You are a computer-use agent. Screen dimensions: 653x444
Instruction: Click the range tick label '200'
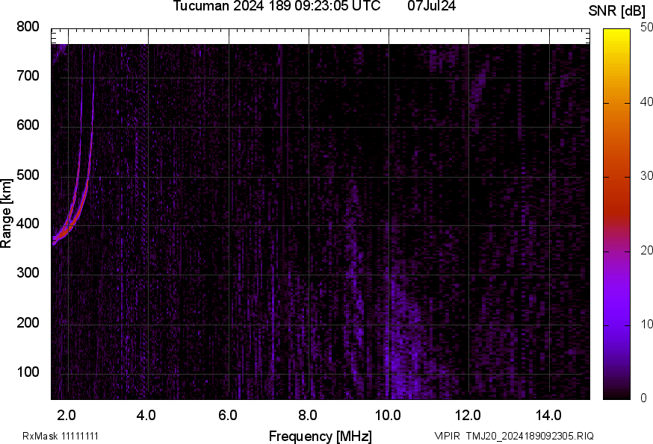point(28,322)
